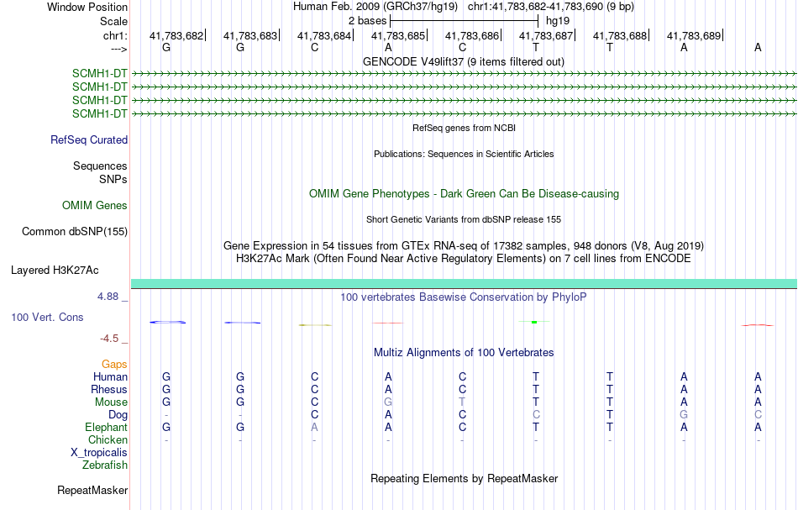Click position marker 41,783,682
This screenshot has height=510, width=798.
176,35
